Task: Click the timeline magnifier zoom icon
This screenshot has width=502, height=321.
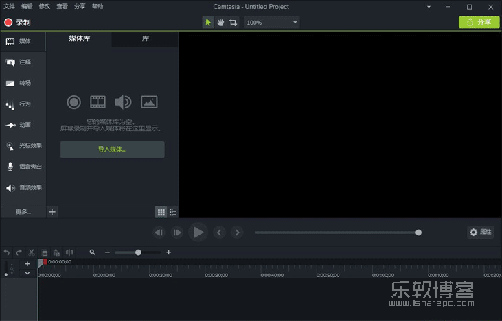Action: pyautogui.click(x=93, y=252)
